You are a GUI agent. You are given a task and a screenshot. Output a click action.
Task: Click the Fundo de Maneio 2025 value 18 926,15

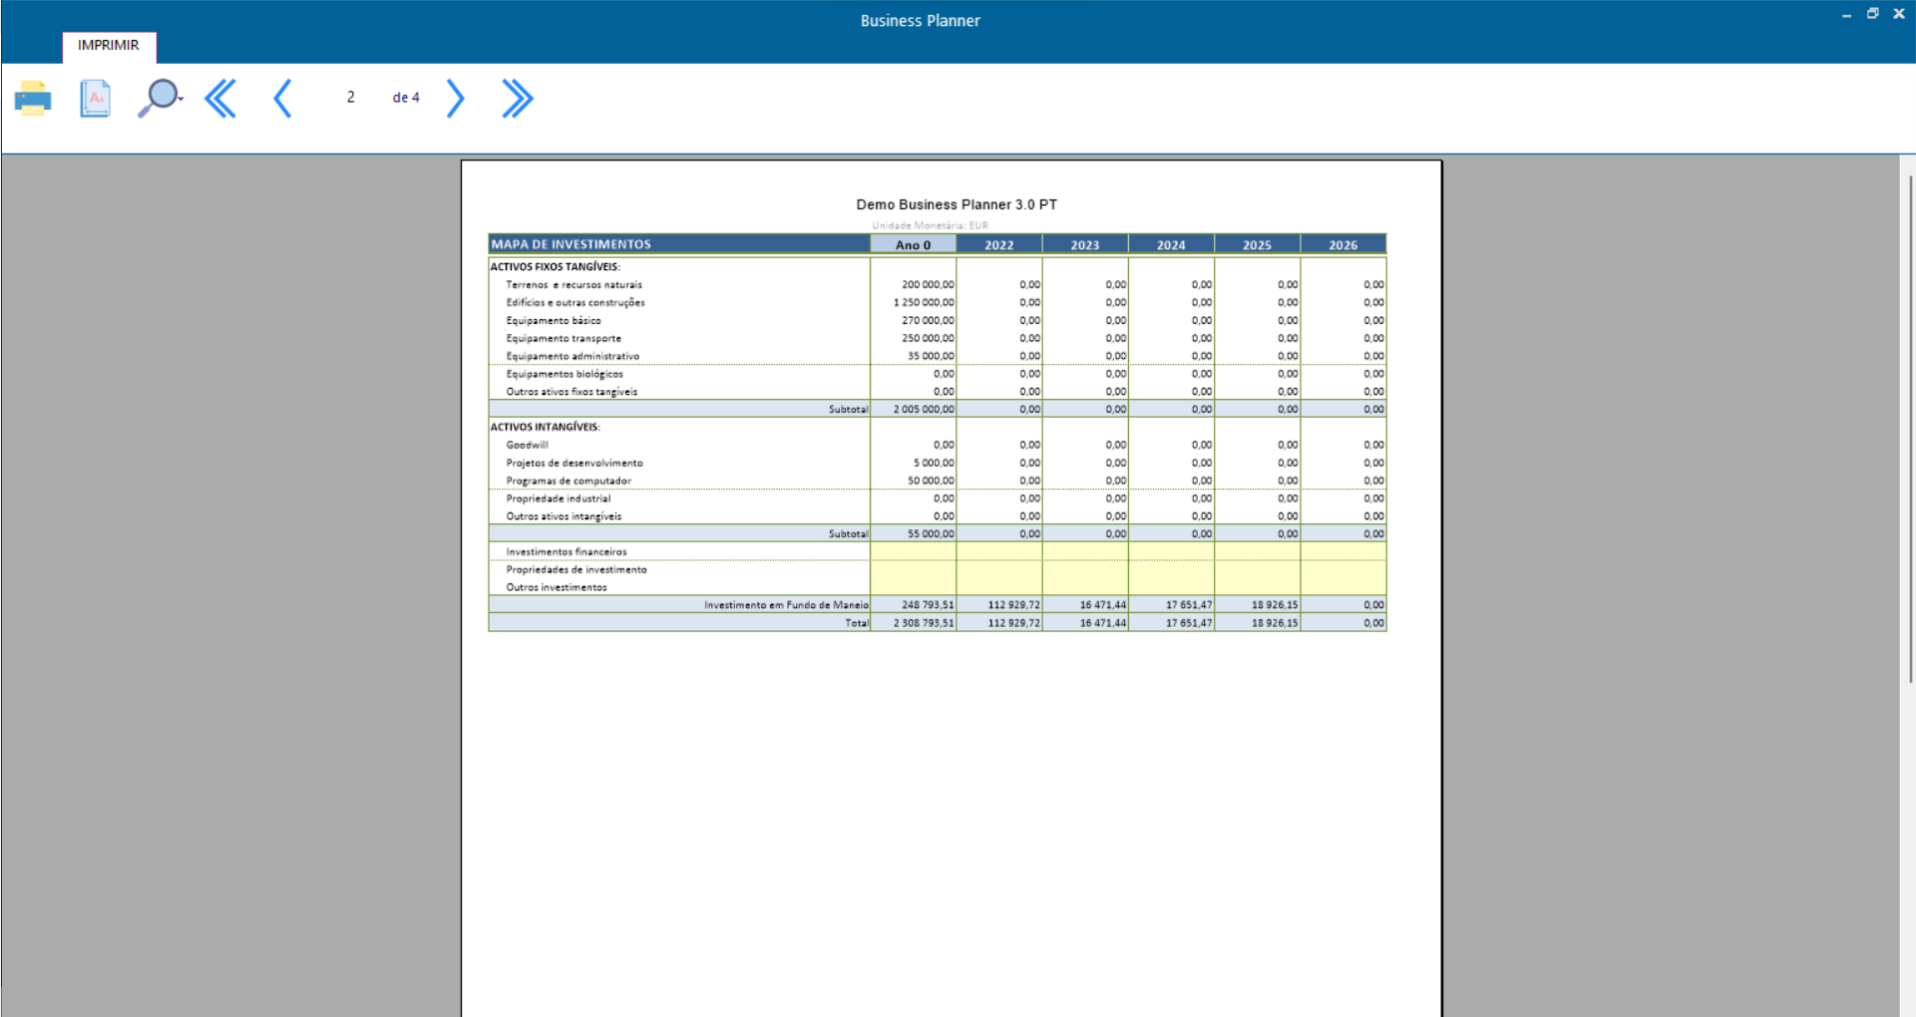(1275, 605)
